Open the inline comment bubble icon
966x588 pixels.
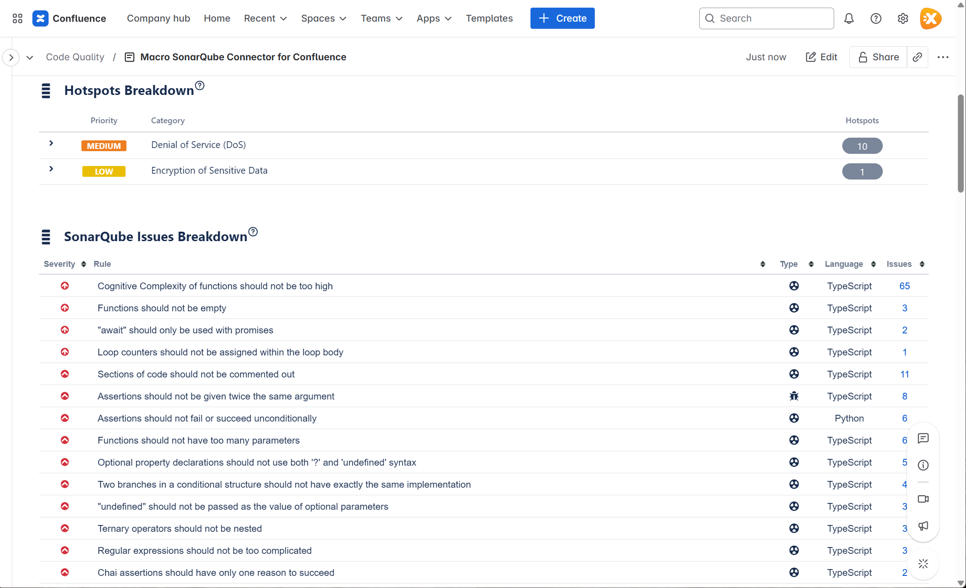pos(923,439)
